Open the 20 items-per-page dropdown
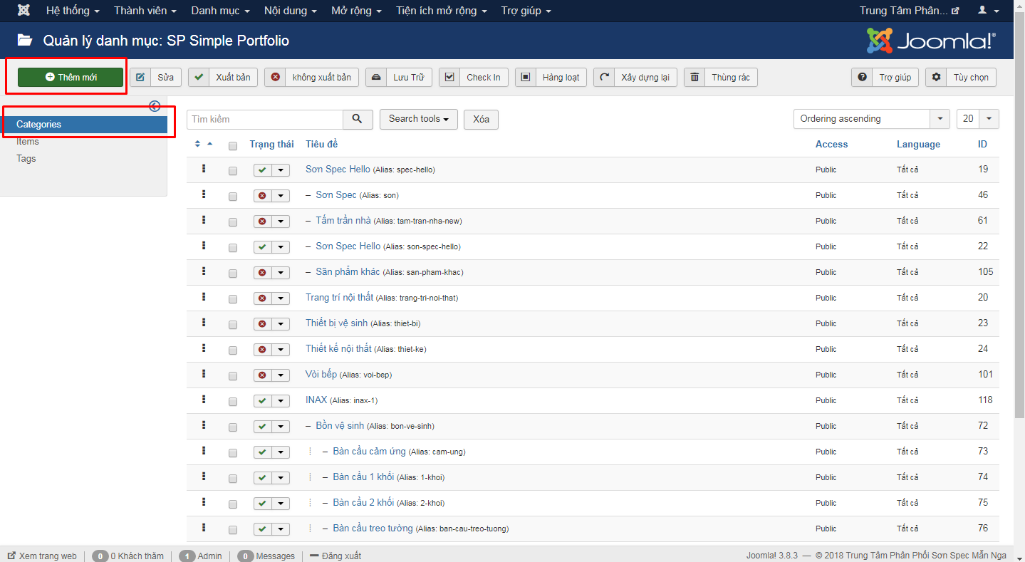The height and width of the screenshot is (562, 1025). [x=978, y=119]
